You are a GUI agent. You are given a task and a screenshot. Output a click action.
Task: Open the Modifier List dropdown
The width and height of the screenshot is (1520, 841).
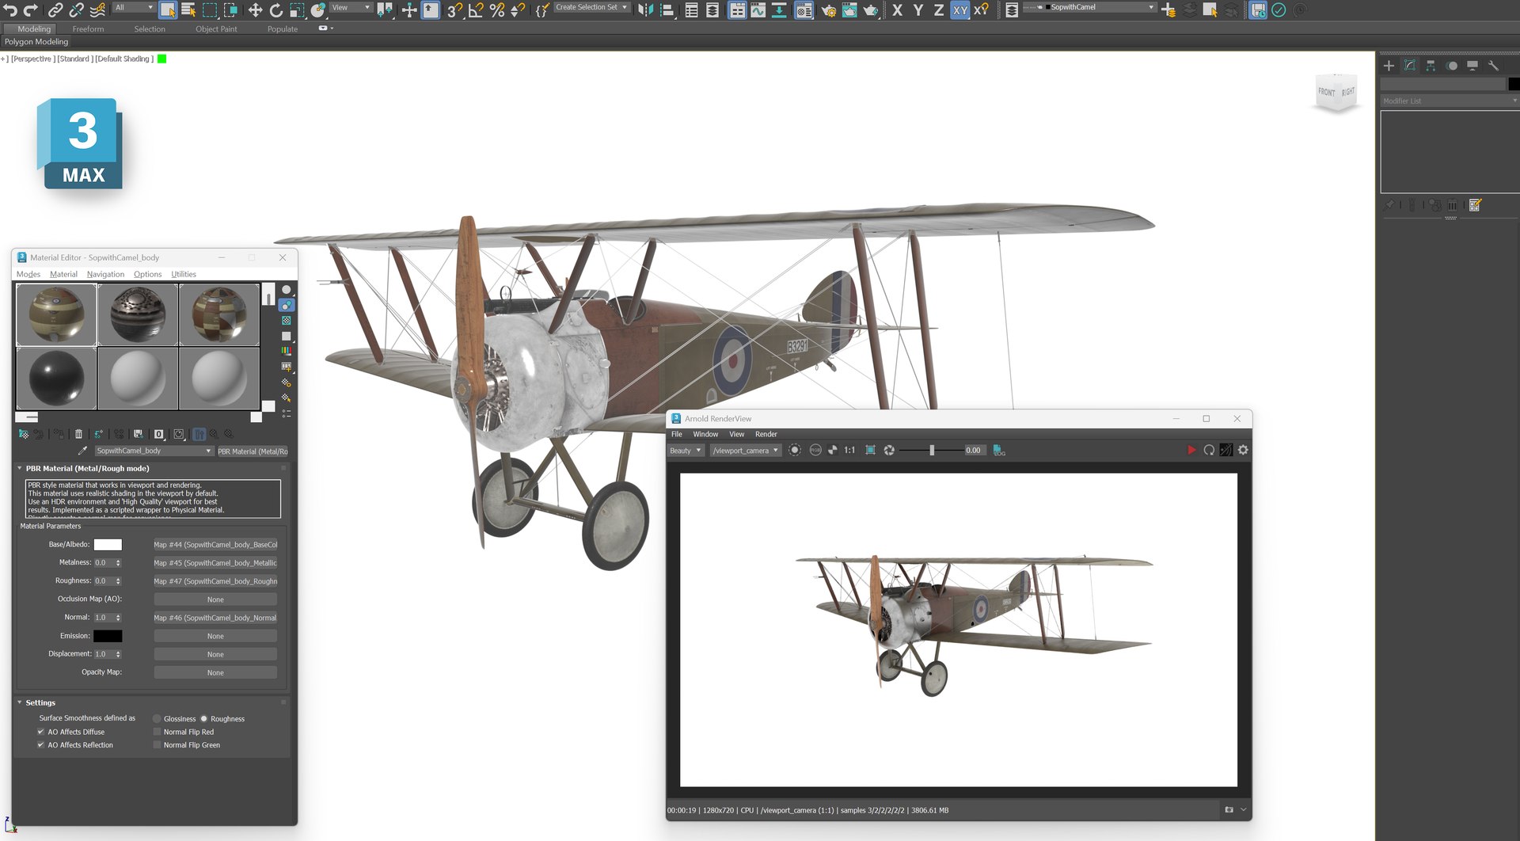(1449, 101)
